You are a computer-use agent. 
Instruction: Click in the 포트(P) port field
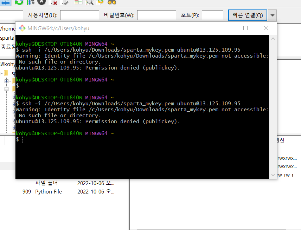point(212,15)
